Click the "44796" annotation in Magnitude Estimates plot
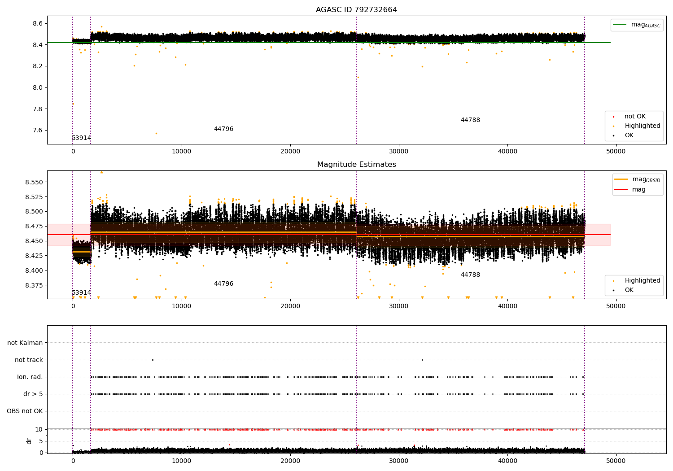 coord(223,284)
